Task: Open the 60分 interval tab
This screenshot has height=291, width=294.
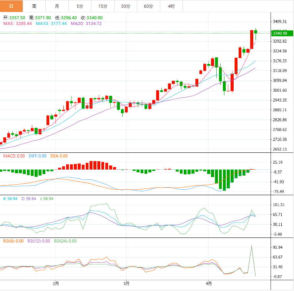Action: 148,6
